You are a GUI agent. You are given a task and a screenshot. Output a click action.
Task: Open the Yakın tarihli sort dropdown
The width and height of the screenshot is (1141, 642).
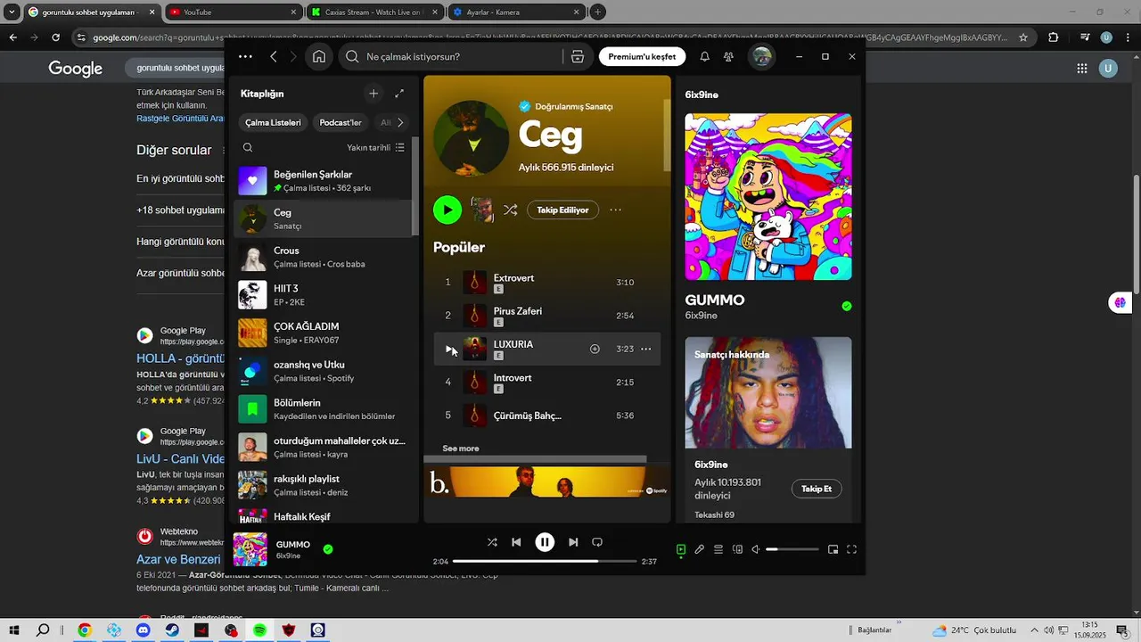[x=375, y=148]
